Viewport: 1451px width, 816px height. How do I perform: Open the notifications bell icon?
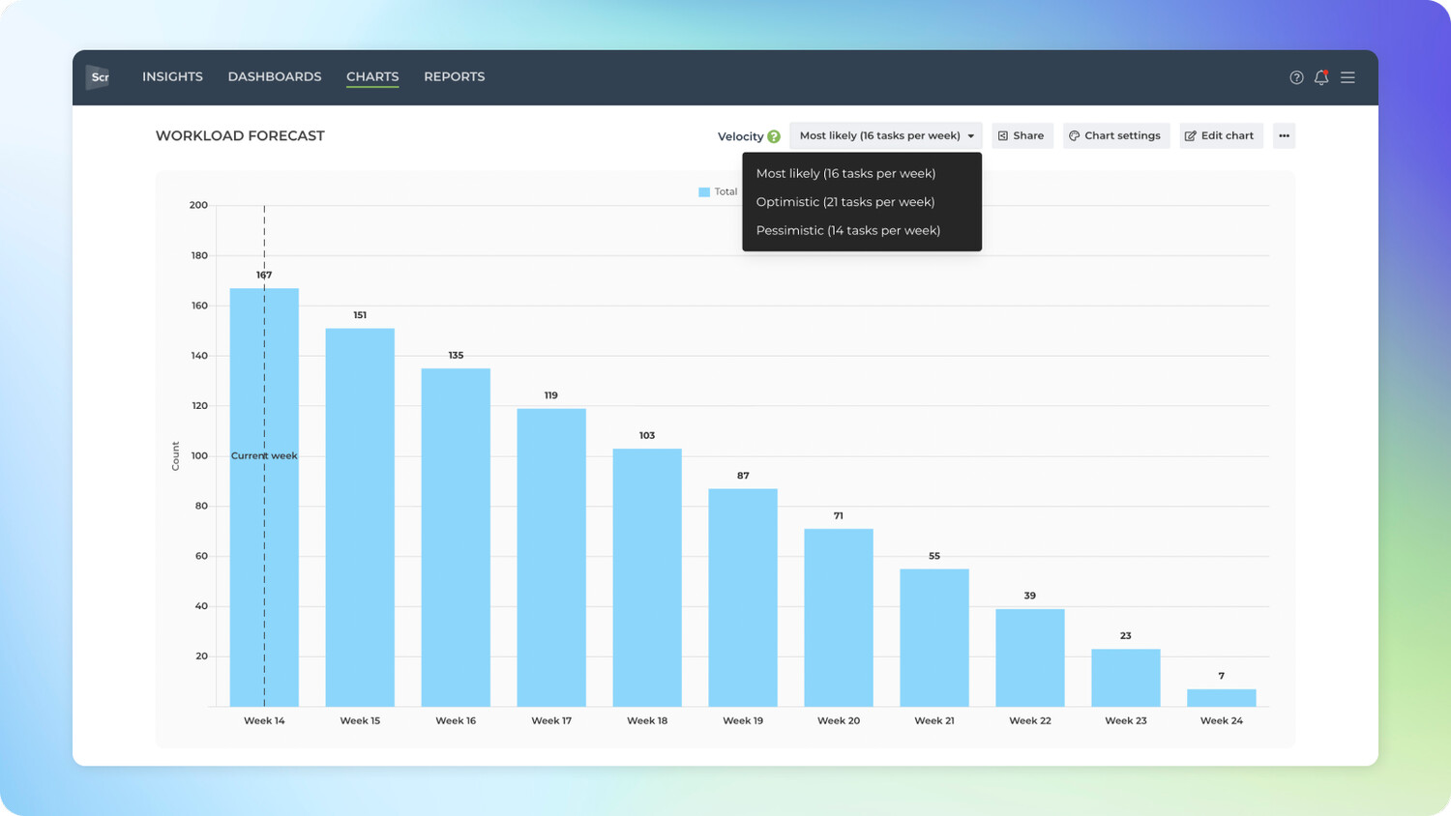click(x=1321, y=77)
